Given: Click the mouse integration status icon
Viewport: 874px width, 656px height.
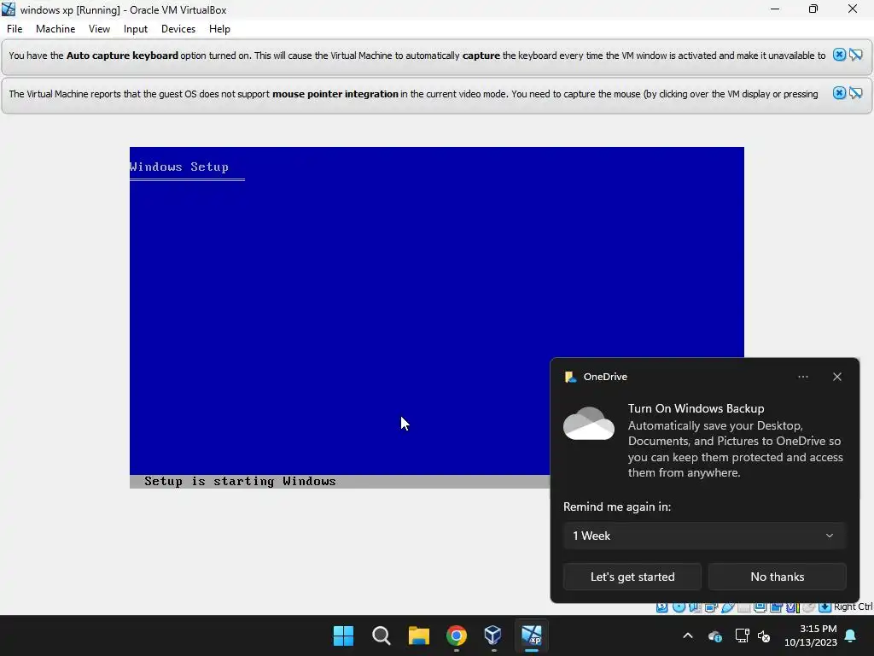Looking at the screenshot, I should pyautogui.click(x=808, y=607).
